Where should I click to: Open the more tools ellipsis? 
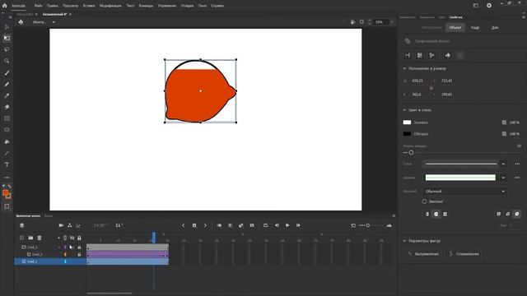click(7, 178)
